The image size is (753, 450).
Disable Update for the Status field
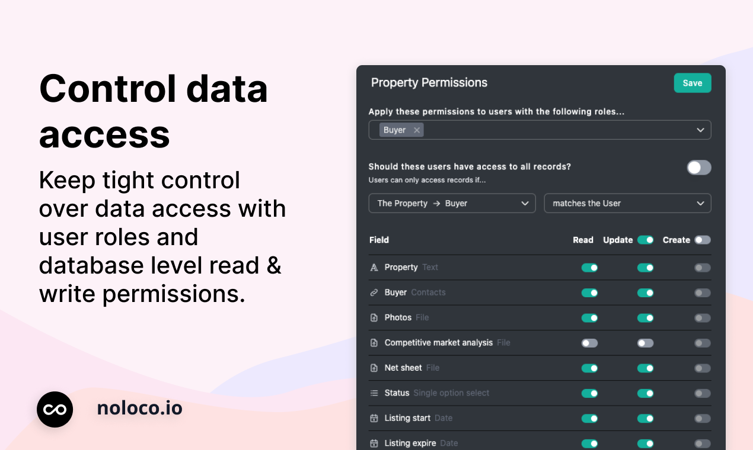click(x=646, y=393)
